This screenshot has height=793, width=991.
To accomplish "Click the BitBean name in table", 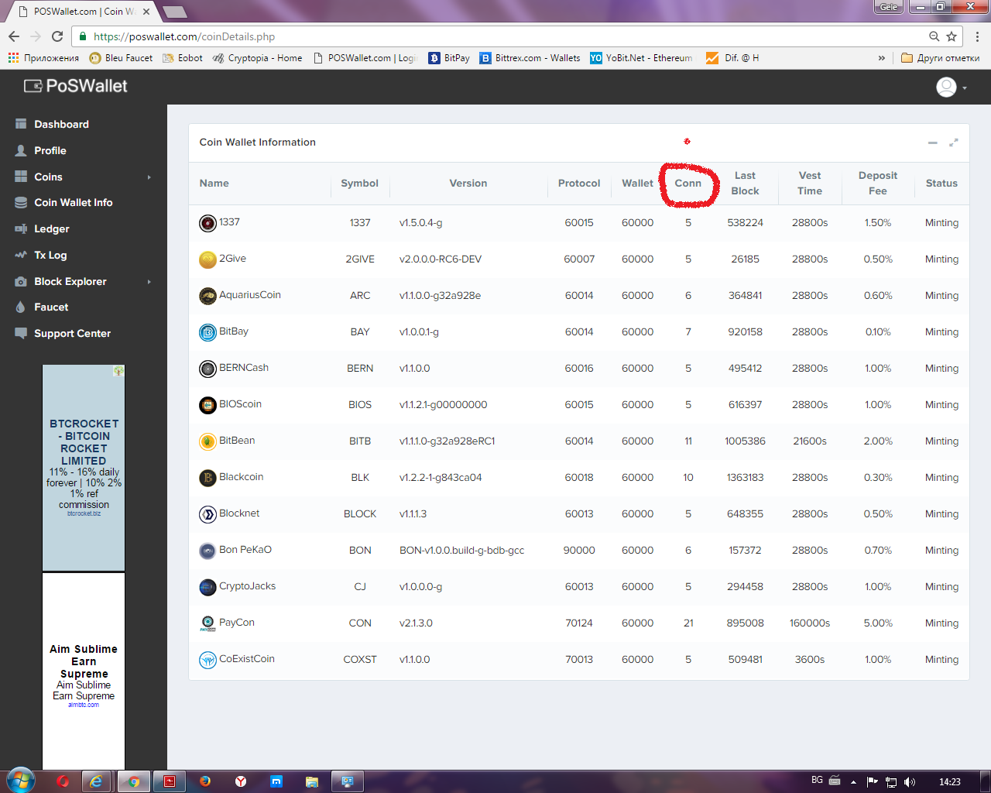I will (x=237, y=441).
